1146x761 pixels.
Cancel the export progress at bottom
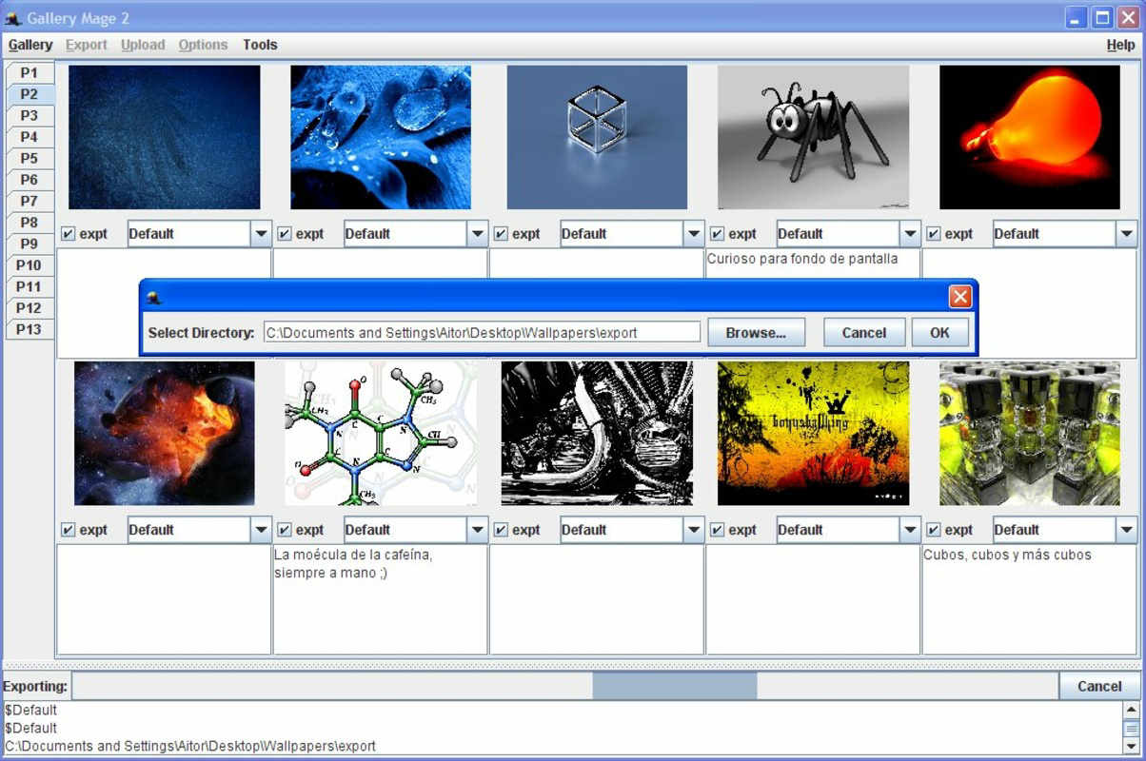[1099, 686]
